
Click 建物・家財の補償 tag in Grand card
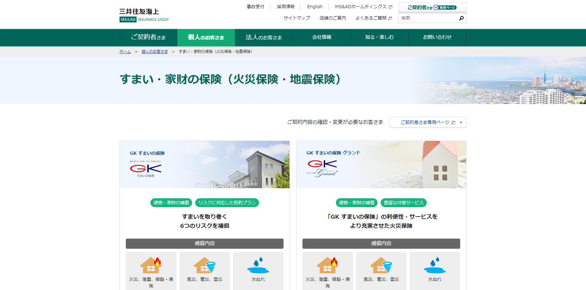coord(357,203)
